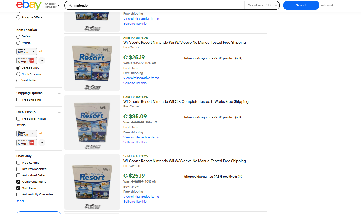The image size is (361, 214).
Task: Disable the Sold Items filter
Action: (18, 188)
